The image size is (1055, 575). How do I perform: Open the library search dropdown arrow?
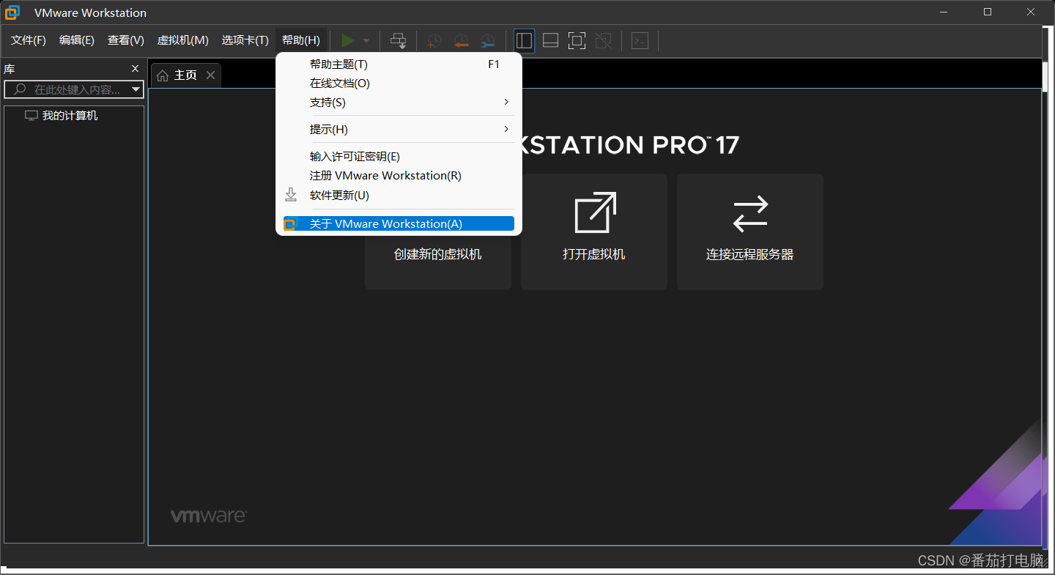click(x=136, y=89)
